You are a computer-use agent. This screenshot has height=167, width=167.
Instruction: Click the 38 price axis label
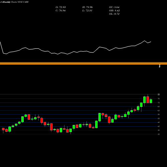(x=159, y=130)
